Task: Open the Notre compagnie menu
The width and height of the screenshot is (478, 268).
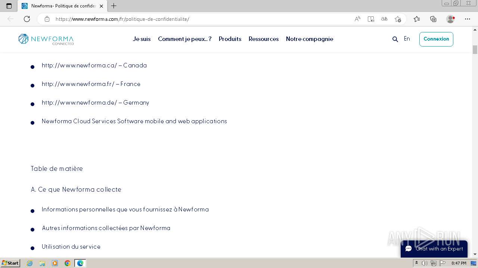Action: [x=310, y=39]
